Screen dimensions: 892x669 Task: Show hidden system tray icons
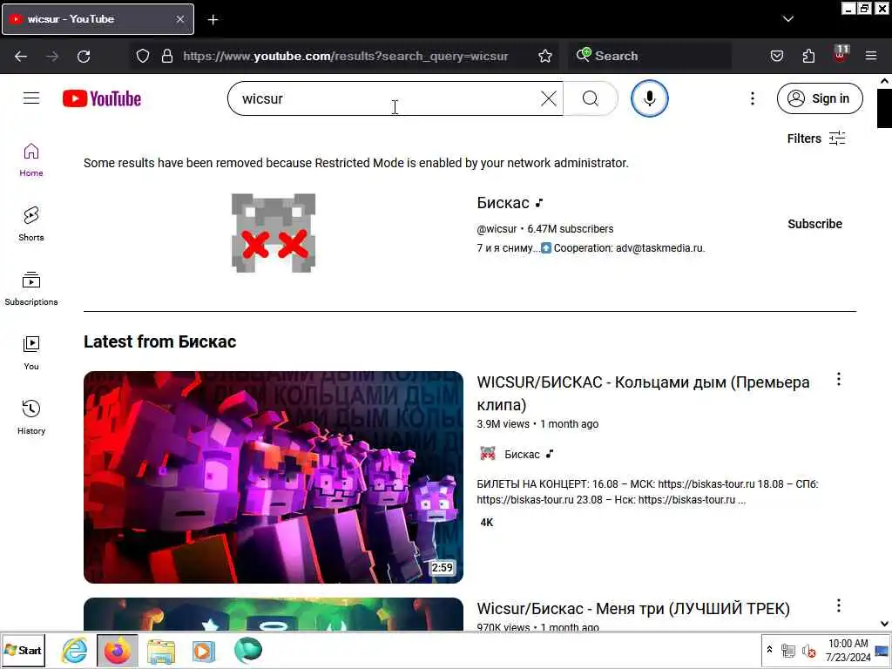click(x=769, y=650)
